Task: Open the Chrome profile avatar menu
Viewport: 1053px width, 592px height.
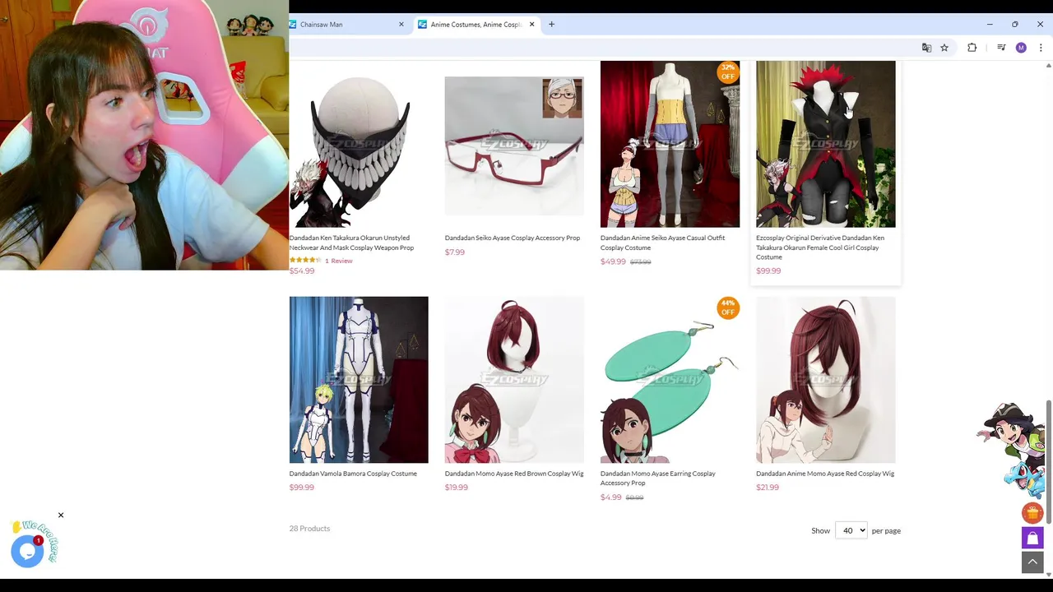Action: [x=1021, y=48]
